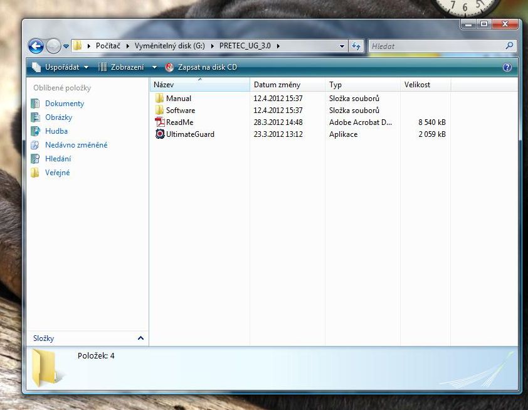528x410 pixels.
Task: Select the Software folder icon
Action: tap(160, 110)
